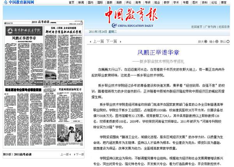Click the left arrow beside 上一篇
This screenshot has height=167, width=234.
point(91,41)
